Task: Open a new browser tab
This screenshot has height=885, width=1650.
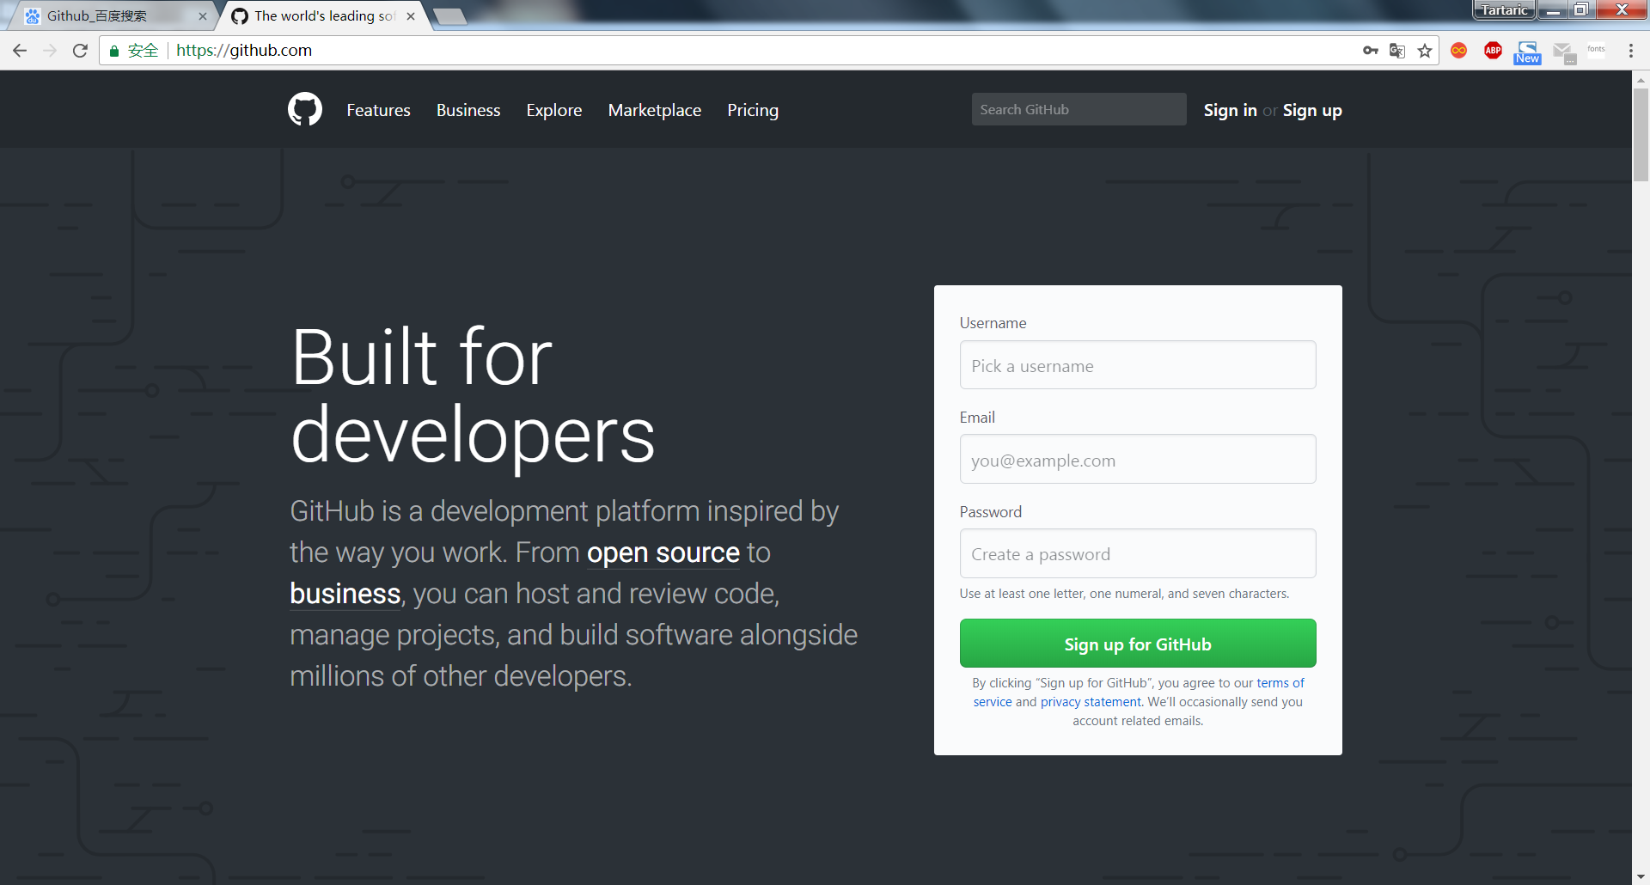Action: coord(449,16)
